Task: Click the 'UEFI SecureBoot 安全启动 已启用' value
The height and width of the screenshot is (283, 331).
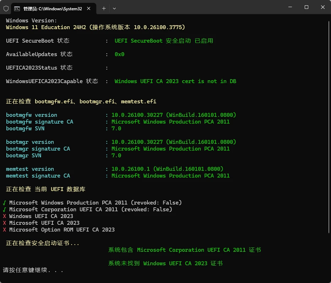Action: pyautogui.click(x=164, y=40)
